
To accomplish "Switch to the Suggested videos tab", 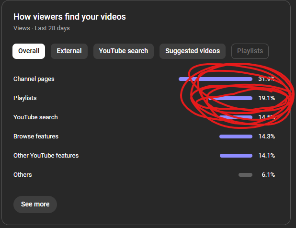I will click(193, 51).
